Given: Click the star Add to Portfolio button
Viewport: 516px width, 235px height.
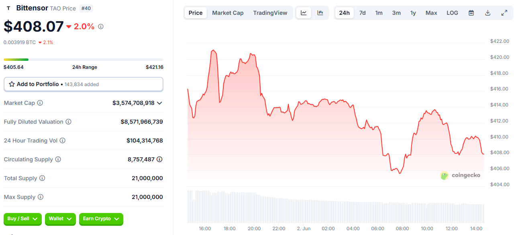Looking at the screenshot, I should (84, 84).
